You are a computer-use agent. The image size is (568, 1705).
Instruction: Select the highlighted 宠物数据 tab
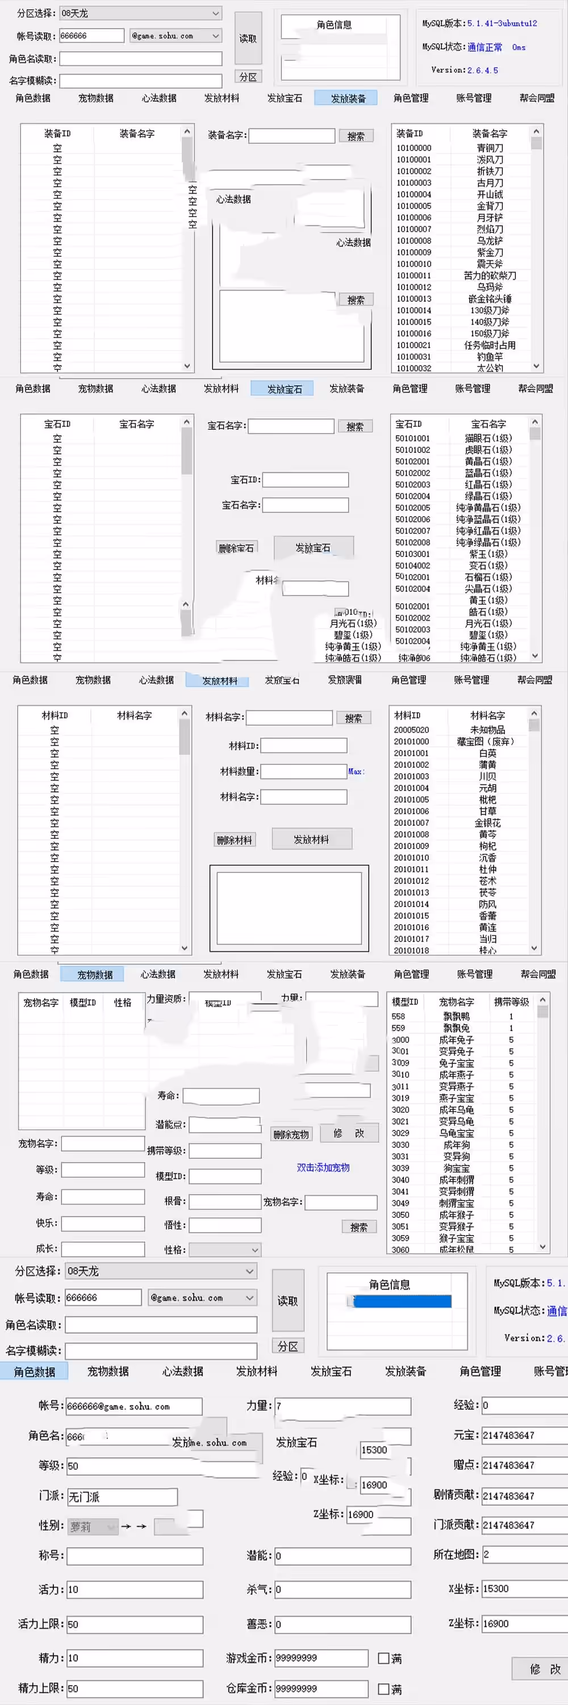pos(94,974)
